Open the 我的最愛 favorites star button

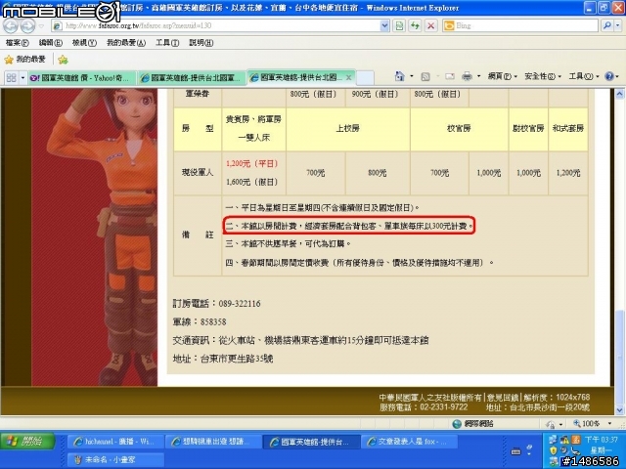[24, 60]
